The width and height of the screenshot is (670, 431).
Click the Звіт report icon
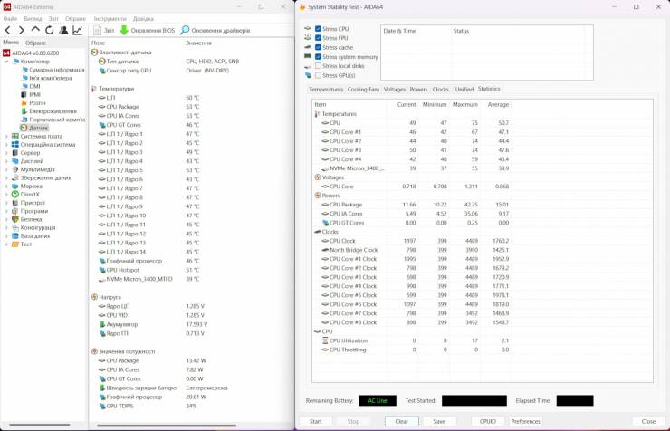pos(98,30)
